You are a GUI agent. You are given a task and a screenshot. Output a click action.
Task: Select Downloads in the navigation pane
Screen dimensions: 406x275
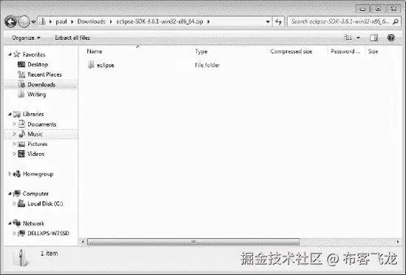click(41, 84)
